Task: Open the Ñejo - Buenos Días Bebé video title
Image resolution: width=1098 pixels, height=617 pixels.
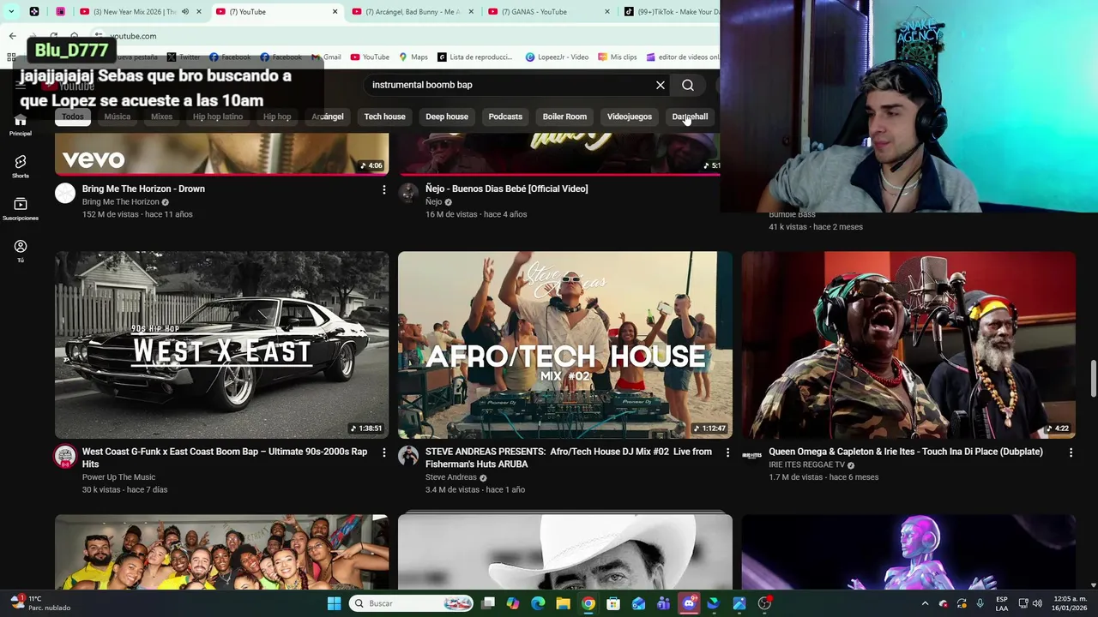Action: 506,189
